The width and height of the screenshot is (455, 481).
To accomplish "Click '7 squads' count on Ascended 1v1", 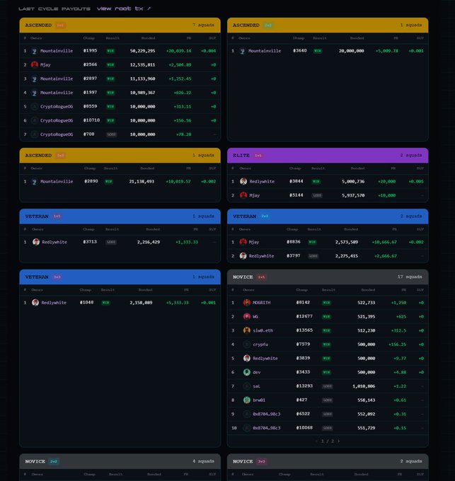I will pyautogui.click(x=203, y=25).
